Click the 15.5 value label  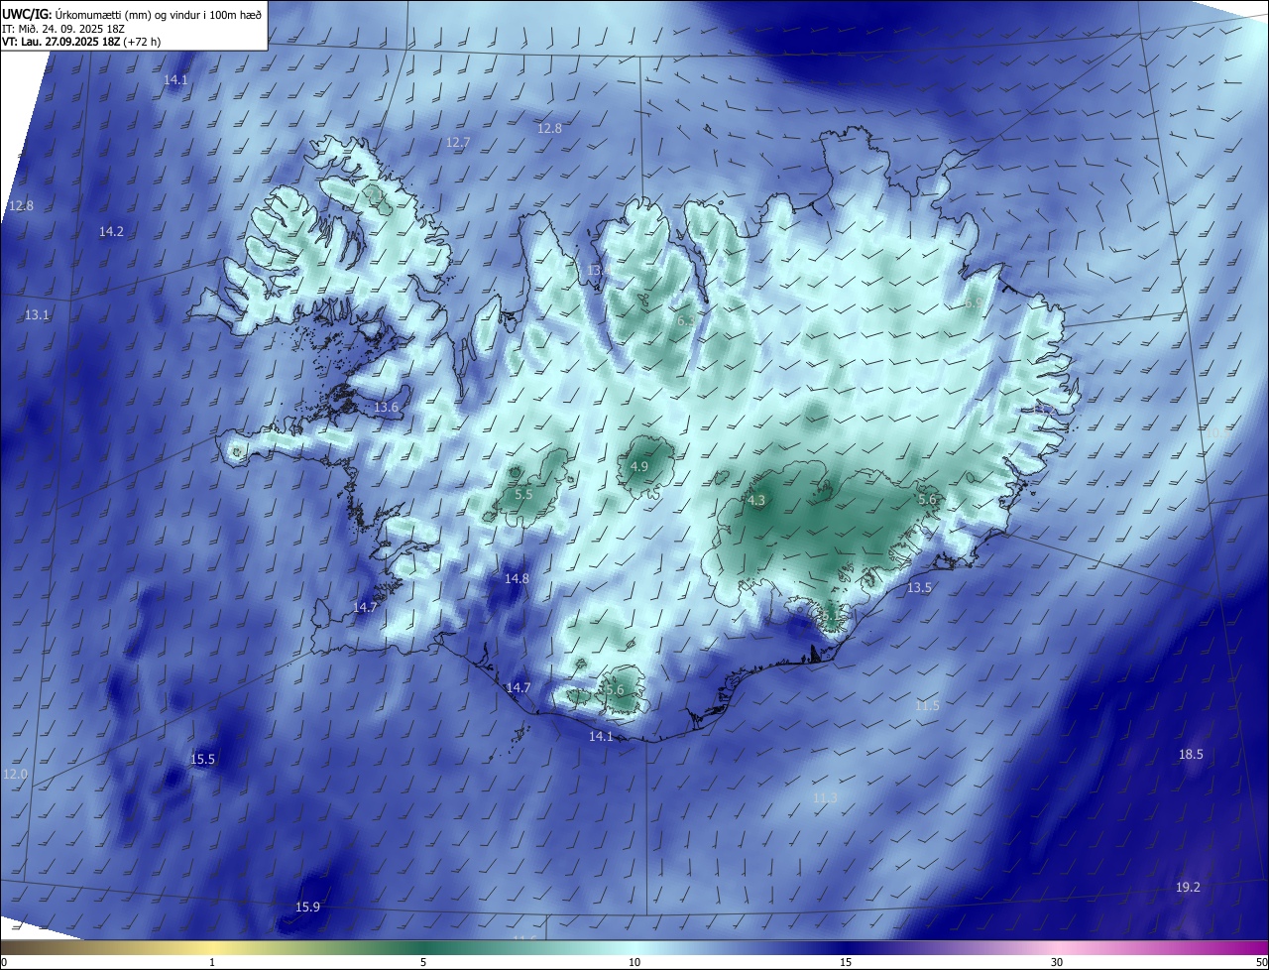(202, 759)
